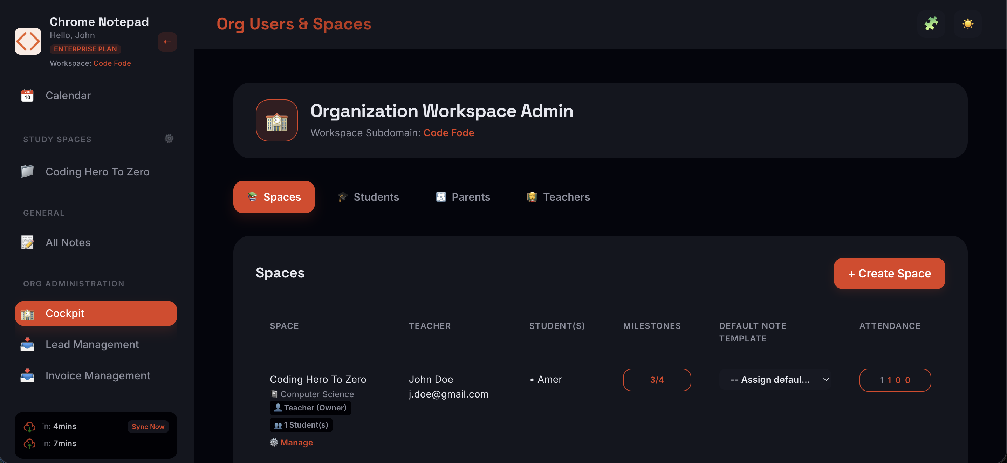
Task: Click the ATTENDANCE column header
Action: (890, 326)
